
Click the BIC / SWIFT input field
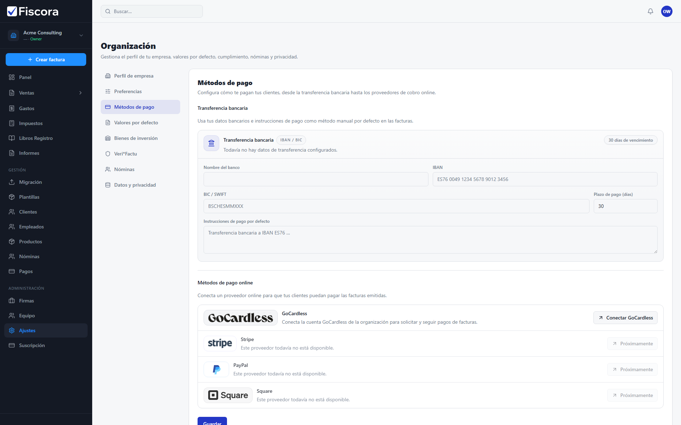click(396, 206)
